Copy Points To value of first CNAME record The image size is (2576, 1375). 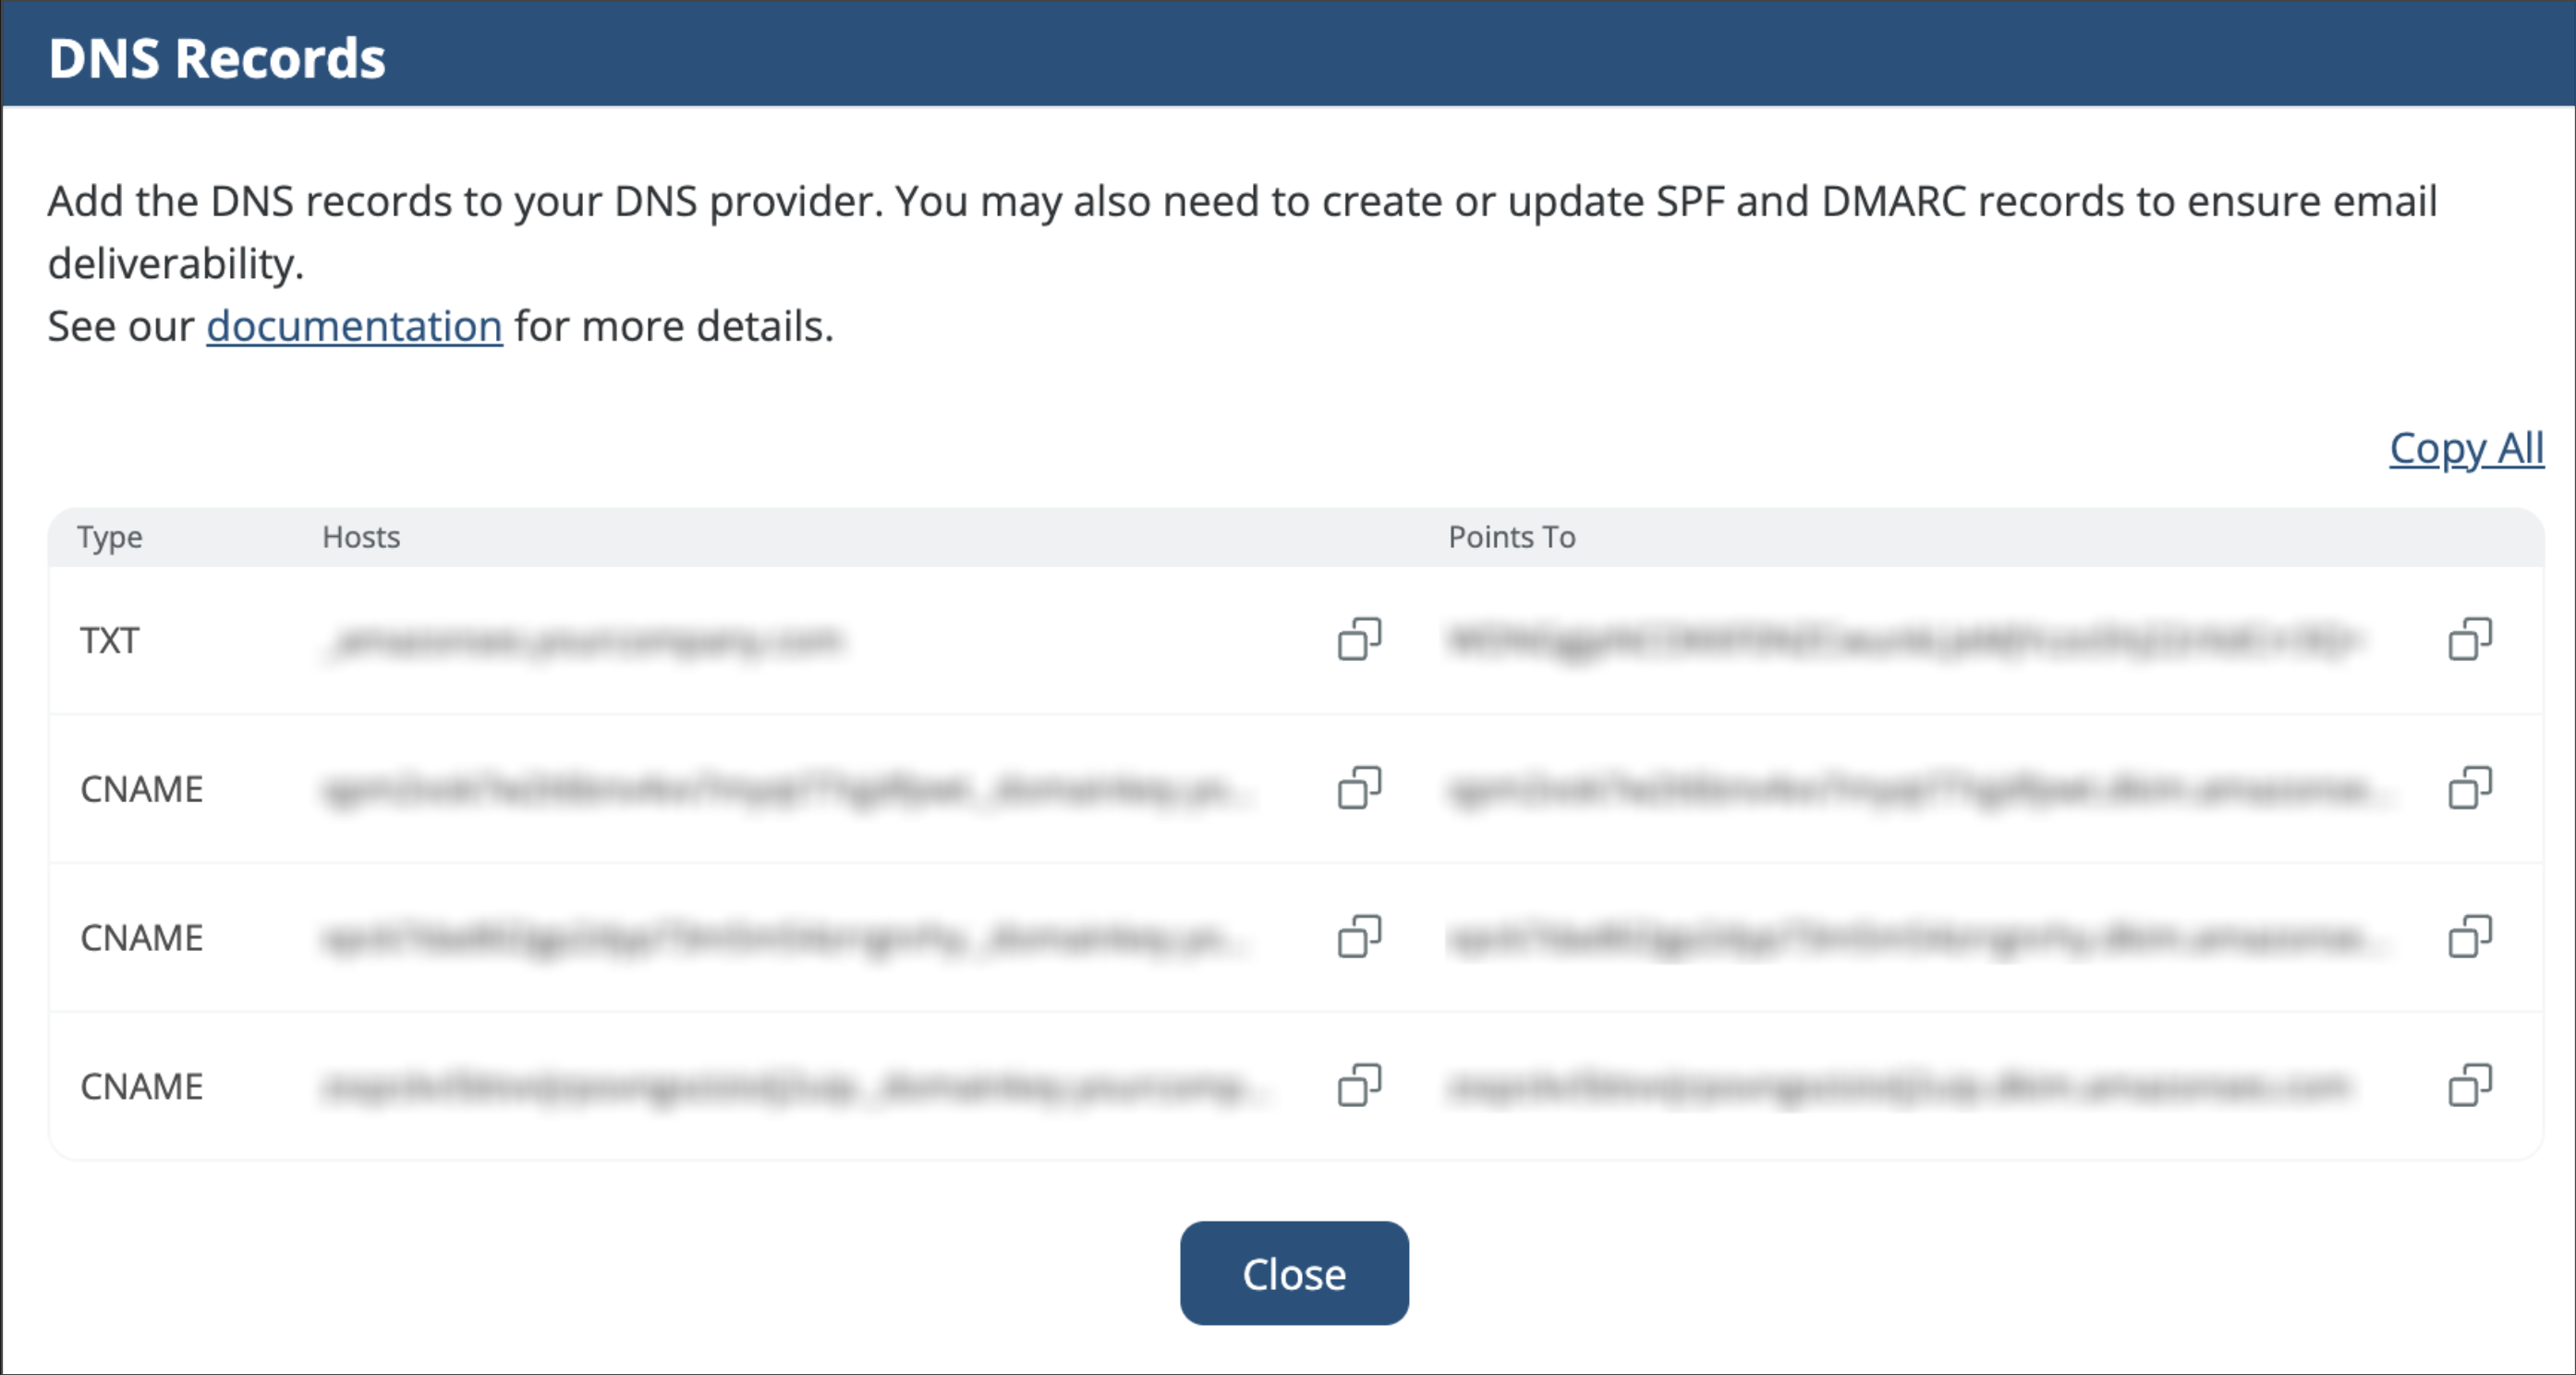[x=2469, y=788]
